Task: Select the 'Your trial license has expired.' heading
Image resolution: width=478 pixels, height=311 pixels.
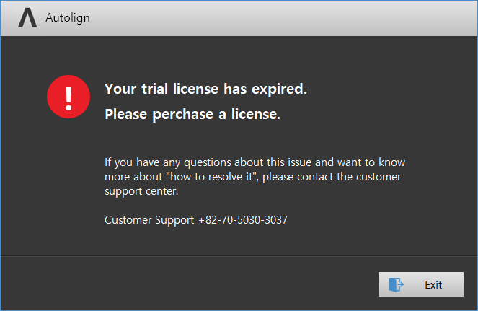Action: 205,89
